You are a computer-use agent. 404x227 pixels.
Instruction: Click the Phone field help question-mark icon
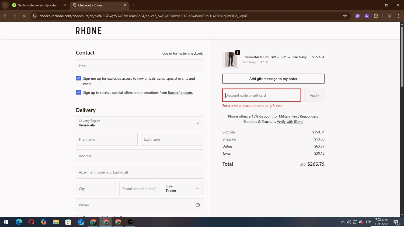tap(197, 205)
